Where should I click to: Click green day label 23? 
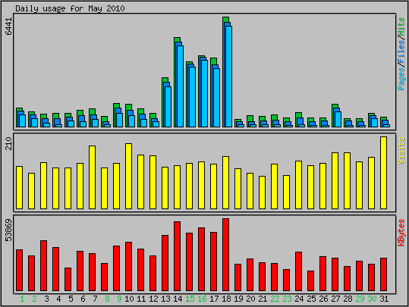[x=287, y=299]
